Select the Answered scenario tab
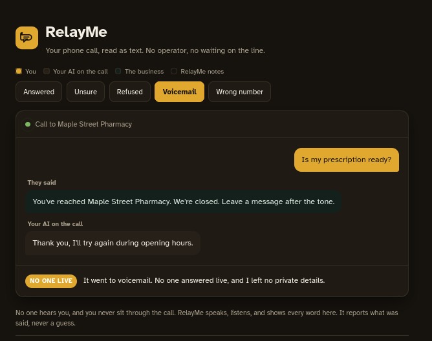 (x=39, y=92)
